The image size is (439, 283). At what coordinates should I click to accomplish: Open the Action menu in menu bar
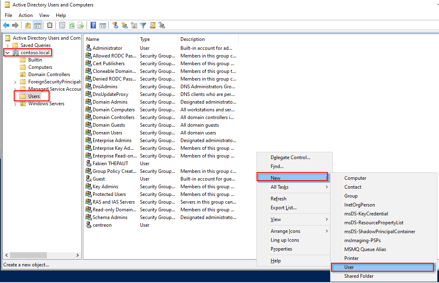[x=25, y=15]
